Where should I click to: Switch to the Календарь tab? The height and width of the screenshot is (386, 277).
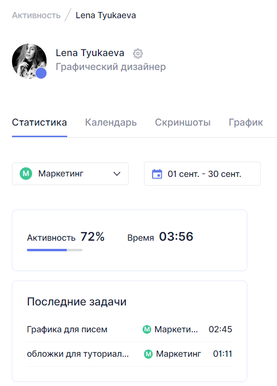pyautogui.click(x=111, y=122)
